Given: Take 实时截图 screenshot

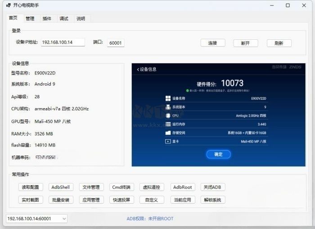Looking at the screenshot, I should [31, 200].
